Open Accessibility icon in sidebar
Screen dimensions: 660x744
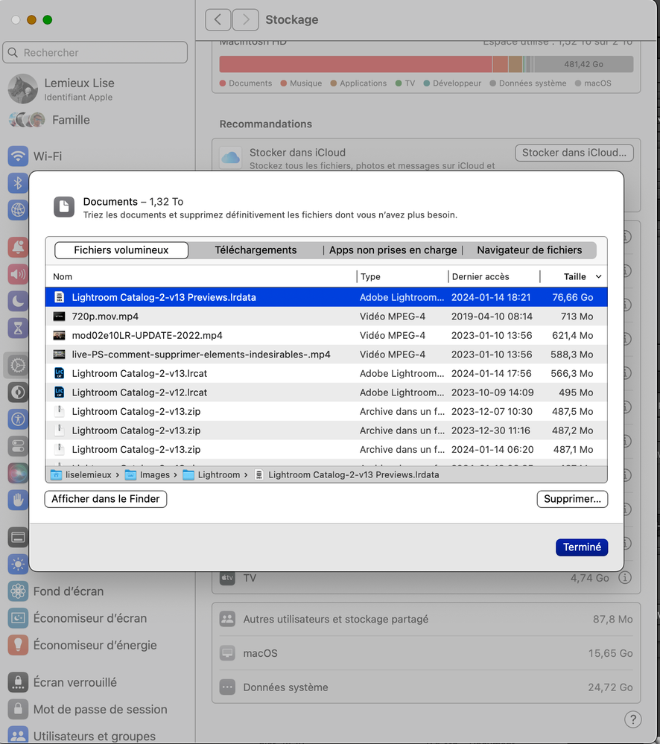[x=18, y=419]
